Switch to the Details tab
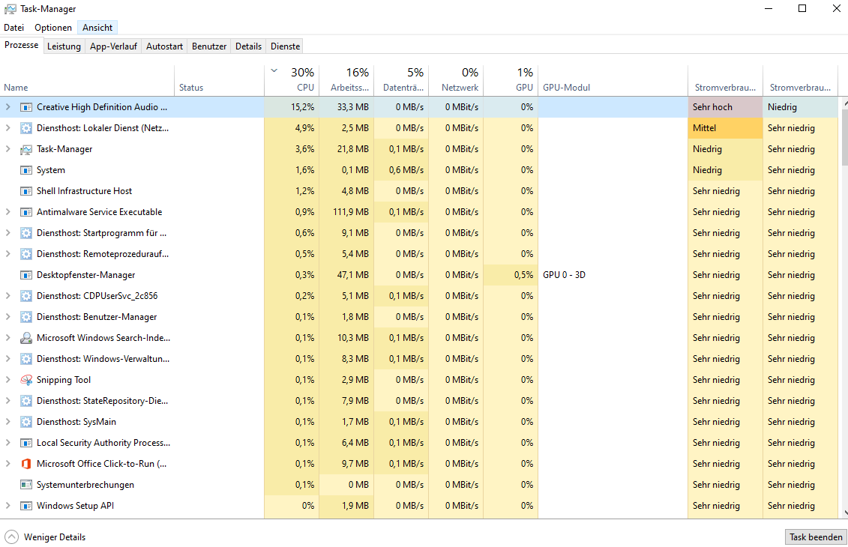848x547 pixels. coord(249,46)
